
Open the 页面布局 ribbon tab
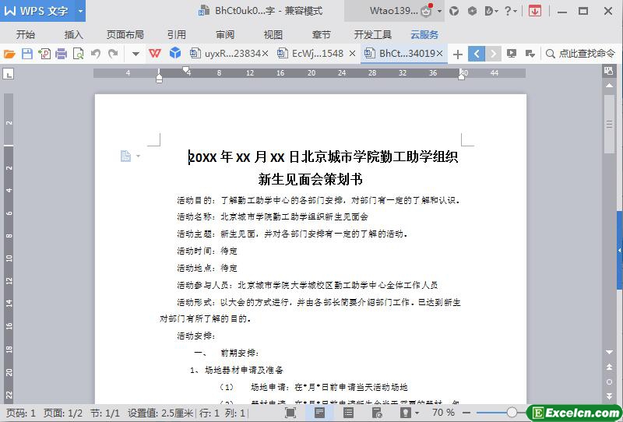pyautogui.click(x=125, y=34)
